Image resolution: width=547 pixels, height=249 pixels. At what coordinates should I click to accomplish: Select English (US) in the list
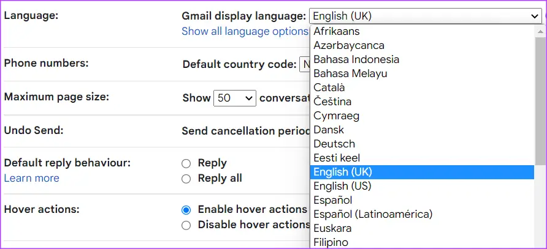click(342, 186)
